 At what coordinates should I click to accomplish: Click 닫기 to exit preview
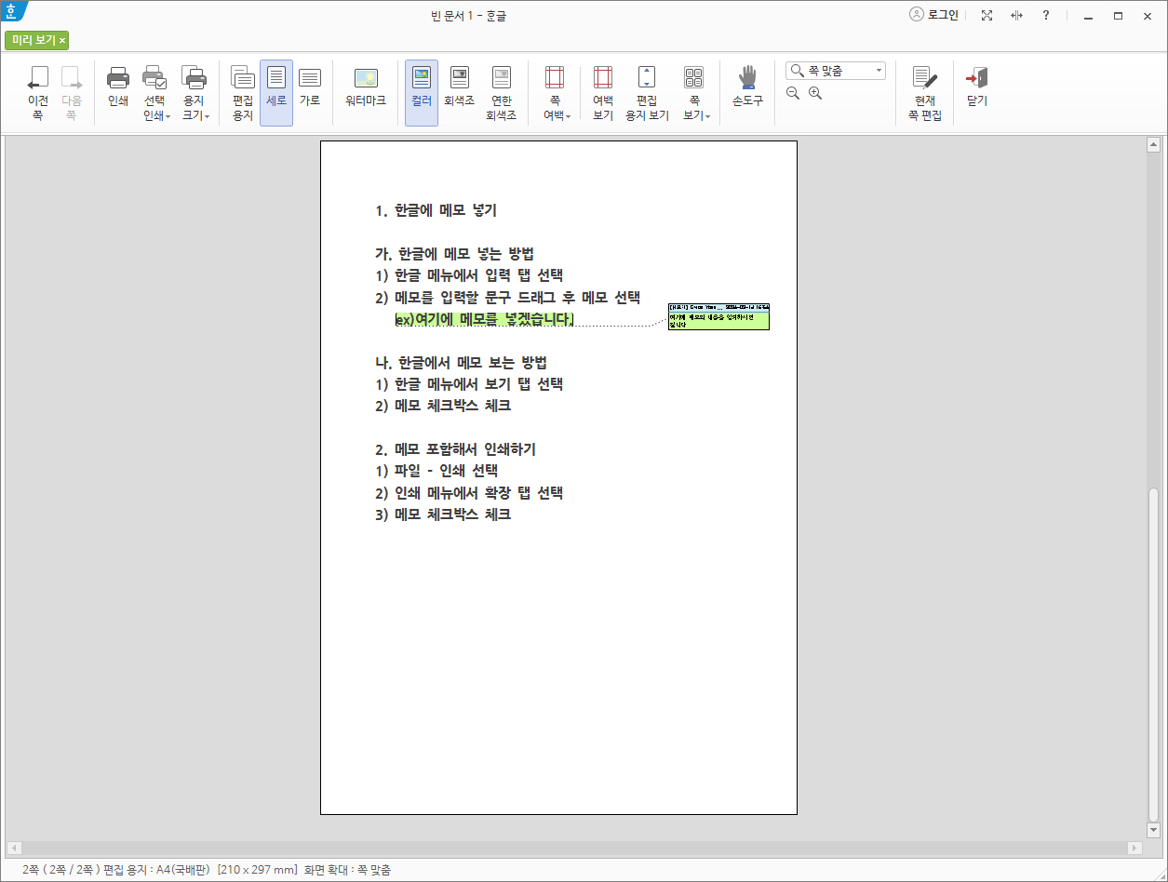(x=975, y=90)
